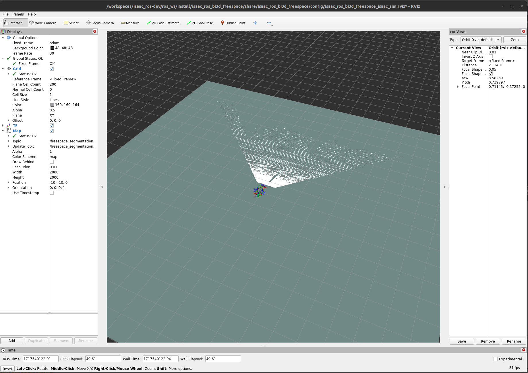Activate the Move Camera tool
This screenshot has height=373, width=528.
click(43, 23)
